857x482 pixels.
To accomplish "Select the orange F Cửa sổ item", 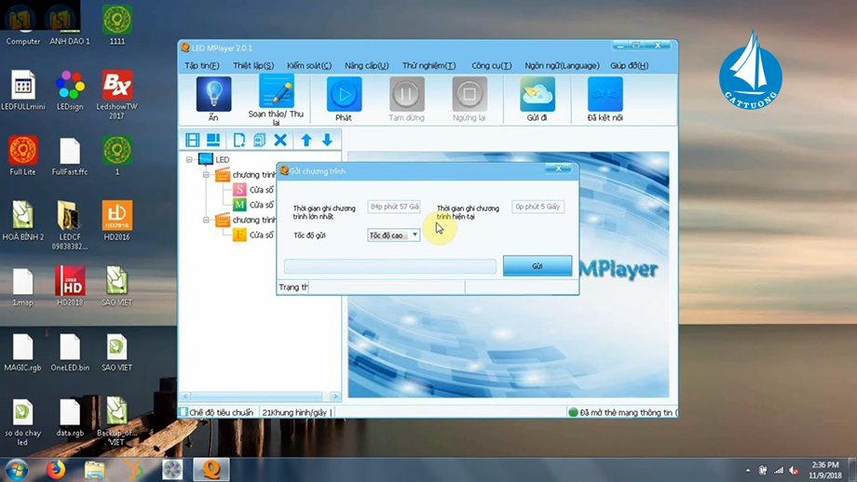I will [253, 234].
